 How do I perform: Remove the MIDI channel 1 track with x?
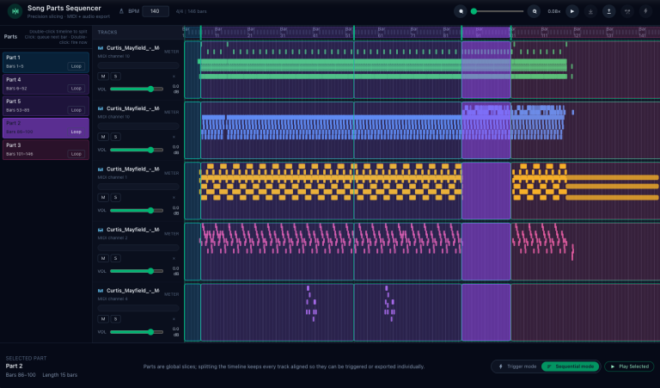tap(174, 198)
